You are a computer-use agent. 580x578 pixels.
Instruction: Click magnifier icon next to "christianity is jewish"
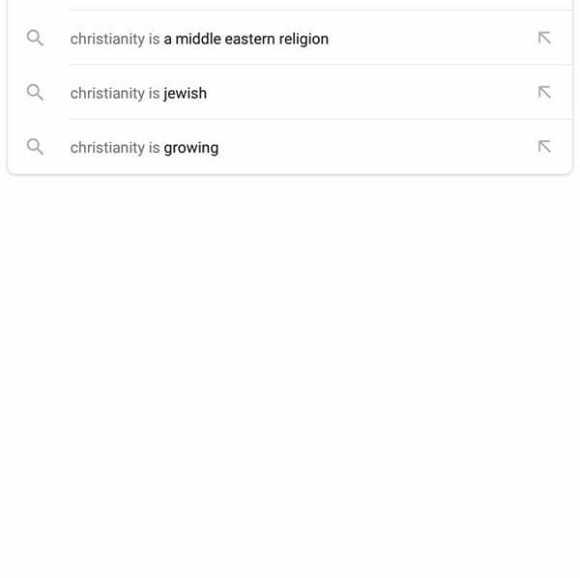click(35, 93)
